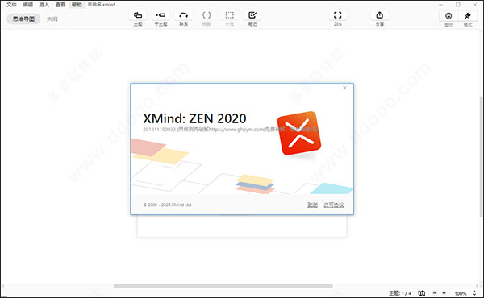
Task: Click the copyright 2006 - 2020 XMind Ltd. text
Action: (167, 205)
